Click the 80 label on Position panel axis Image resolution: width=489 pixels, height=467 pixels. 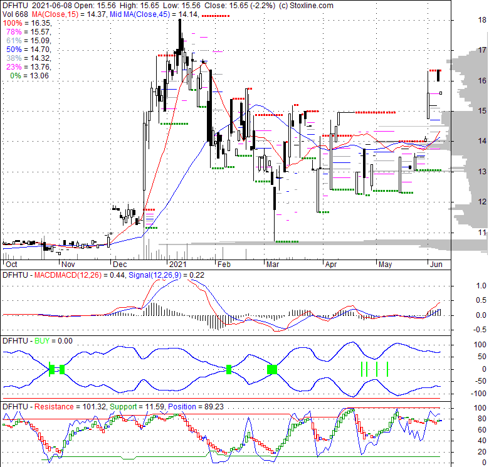pos(482,419)
